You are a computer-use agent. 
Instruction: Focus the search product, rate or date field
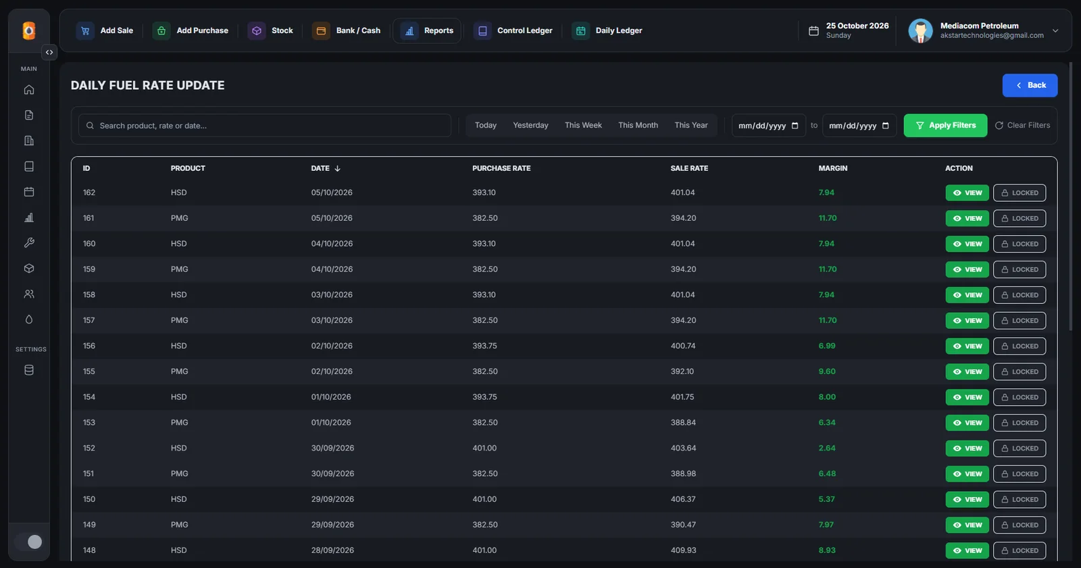click(x=265, y=126)
